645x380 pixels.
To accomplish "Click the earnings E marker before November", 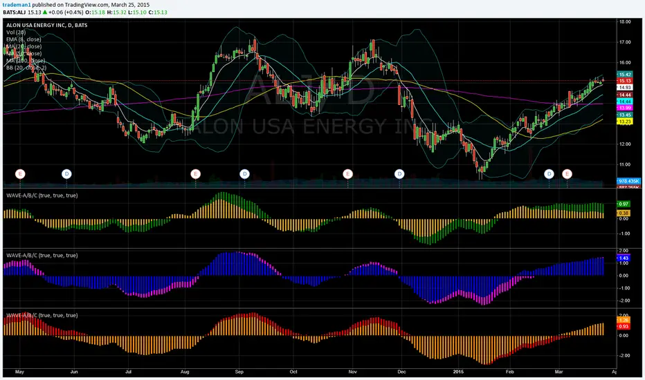I will click(x=348, y=174).
